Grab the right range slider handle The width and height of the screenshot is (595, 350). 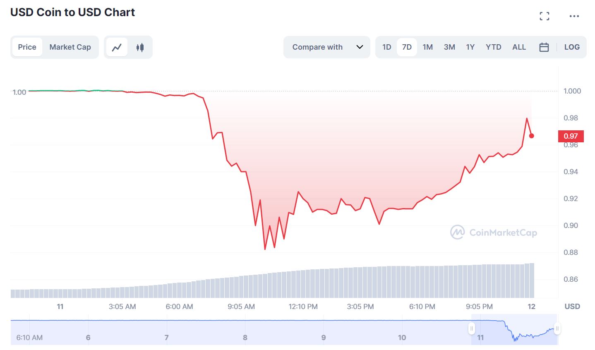tap(557, 329)
